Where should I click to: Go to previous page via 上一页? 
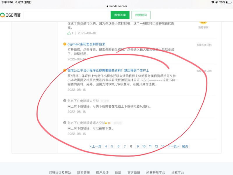[96, 146]
